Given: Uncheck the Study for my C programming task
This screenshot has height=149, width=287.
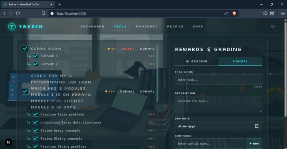Looking at the screenshot, I should 25,91.
